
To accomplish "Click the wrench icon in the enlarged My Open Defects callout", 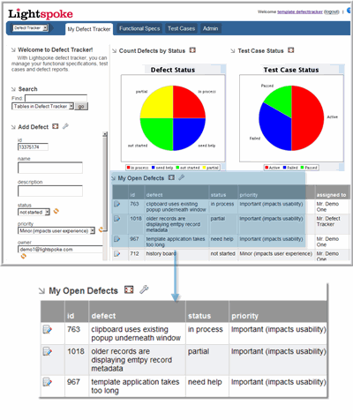I will click(x=144, y=289).
